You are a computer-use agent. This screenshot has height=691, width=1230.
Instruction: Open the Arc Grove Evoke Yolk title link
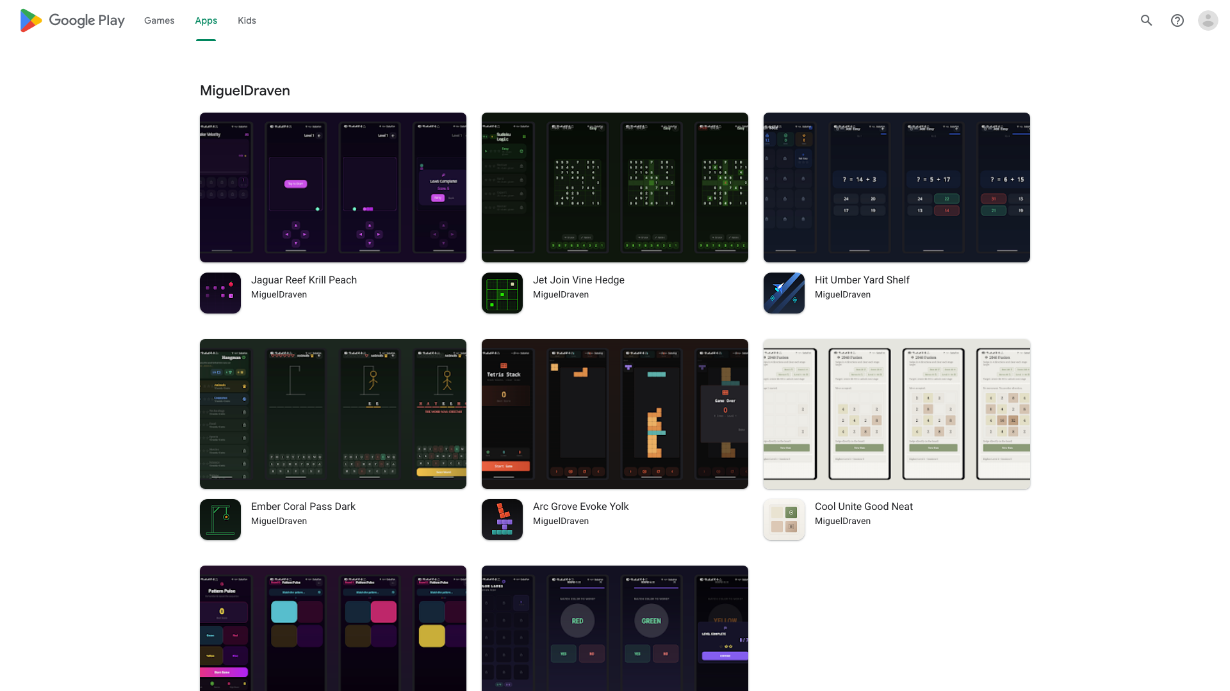coord(580,506)
